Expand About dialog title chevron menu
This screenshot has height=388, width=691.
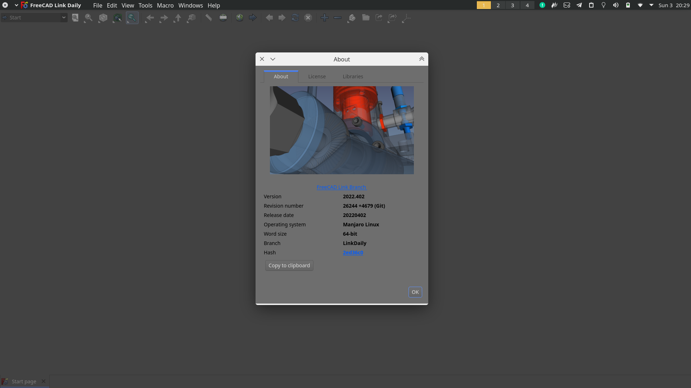(x=273, y=59)
